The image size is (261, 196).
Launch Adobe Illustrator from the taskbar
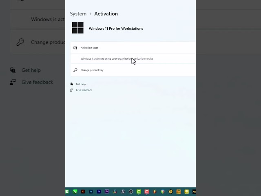83,192
